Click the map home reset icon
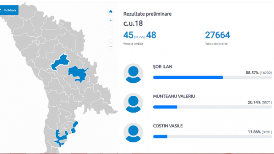274x154 pixels. (110, 11)
